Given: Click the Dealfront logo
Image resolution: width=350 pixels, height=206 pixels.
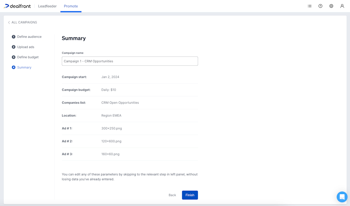Looking at the screenshot, I should (x=17, y=6).
